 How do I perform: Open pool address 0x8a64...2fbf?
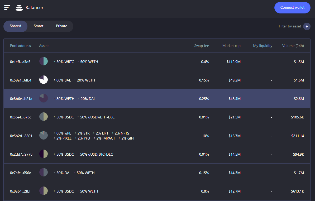(x=20, y=191)
